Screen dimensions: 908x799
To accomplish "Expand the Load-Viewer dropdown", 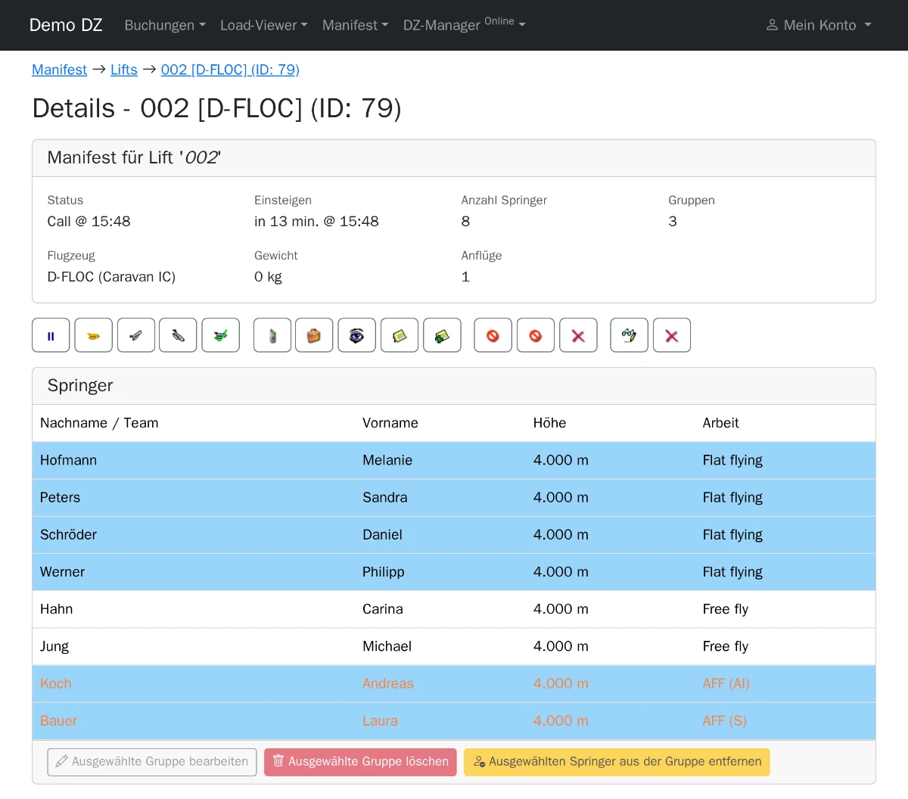I will [264, 25].
